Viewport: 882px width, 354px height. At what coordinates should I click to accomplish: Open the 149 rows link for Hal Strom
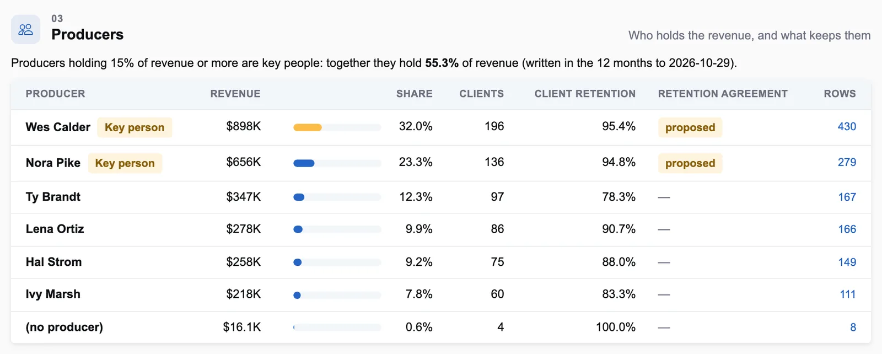point(847,262)
